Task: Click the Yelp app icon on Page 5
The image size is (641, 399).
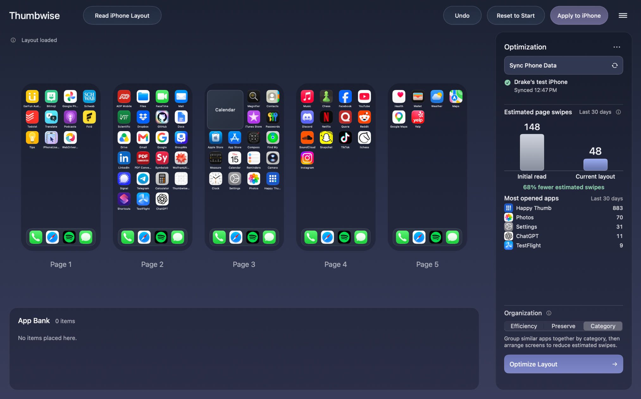Action: 418,117
